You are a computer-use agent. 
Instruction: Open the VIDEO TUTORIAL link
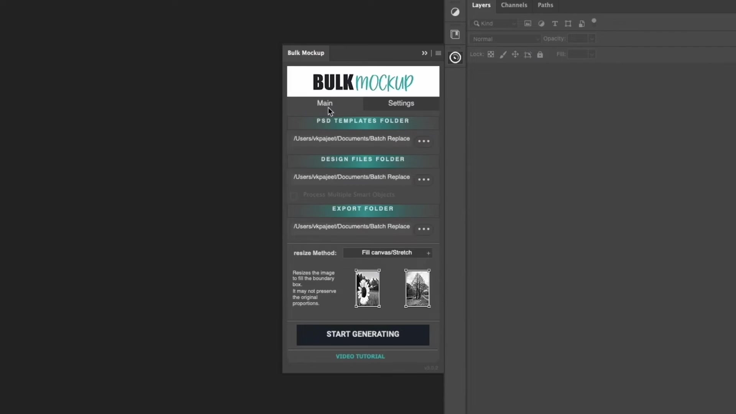click(x=360, y=356)
